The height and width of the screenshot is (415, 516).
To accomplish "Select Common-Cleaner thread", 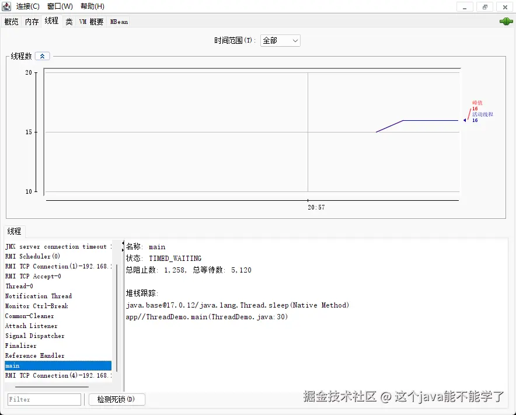I will (x=58, y=316).
